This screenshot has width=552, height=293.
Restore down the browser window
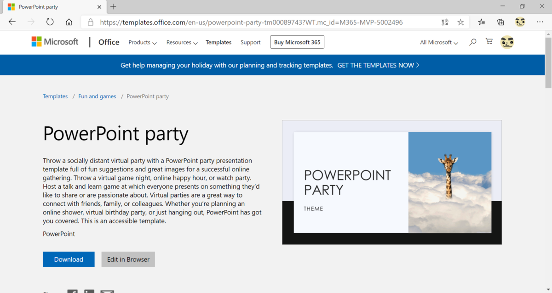coord(522,6)
